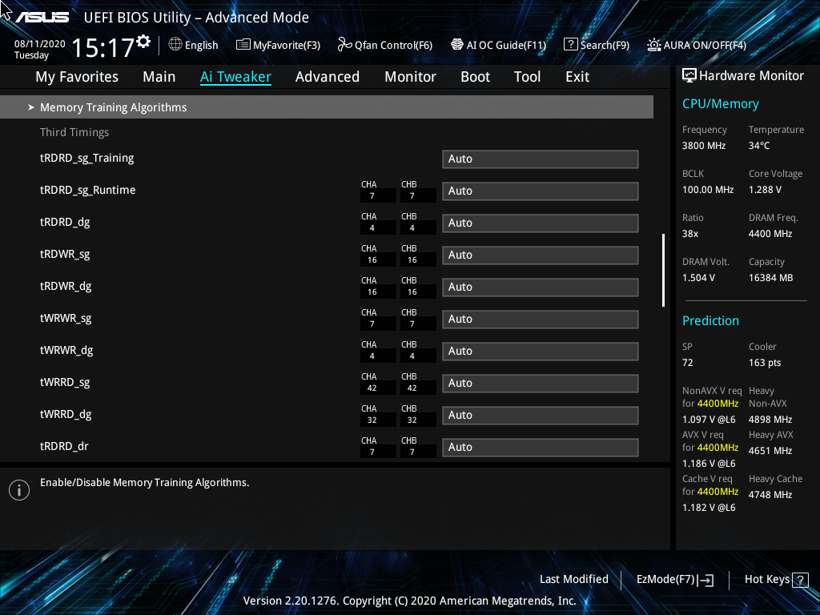Open the tRDWR_sg Auto dropdown
Image resolution: width=820 pixels, height=615 pixels.
(x=540, y=255)
